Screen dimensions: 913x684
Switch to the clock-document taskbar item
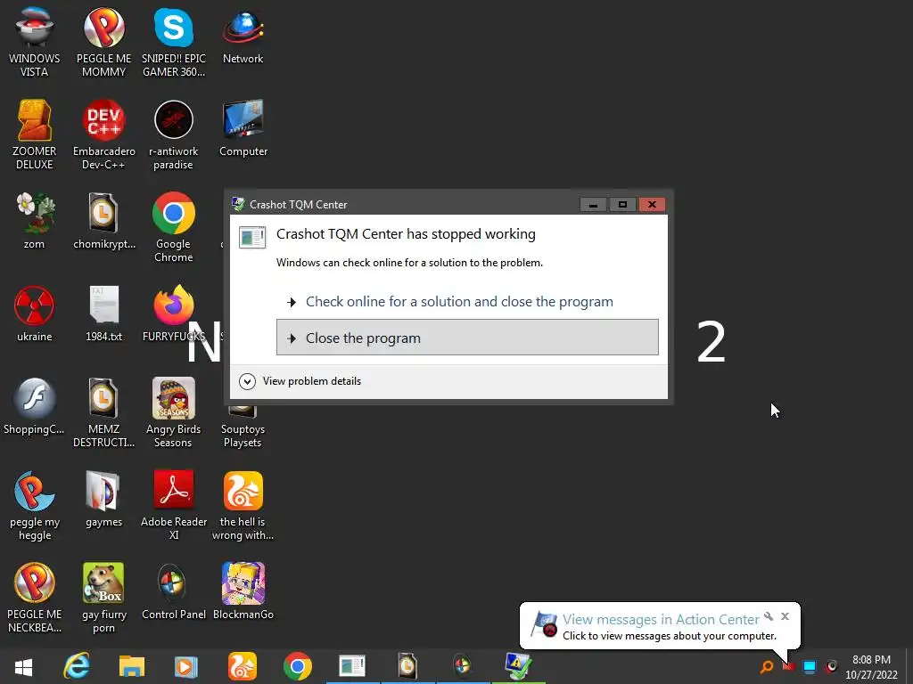click(x=407, y=666)
